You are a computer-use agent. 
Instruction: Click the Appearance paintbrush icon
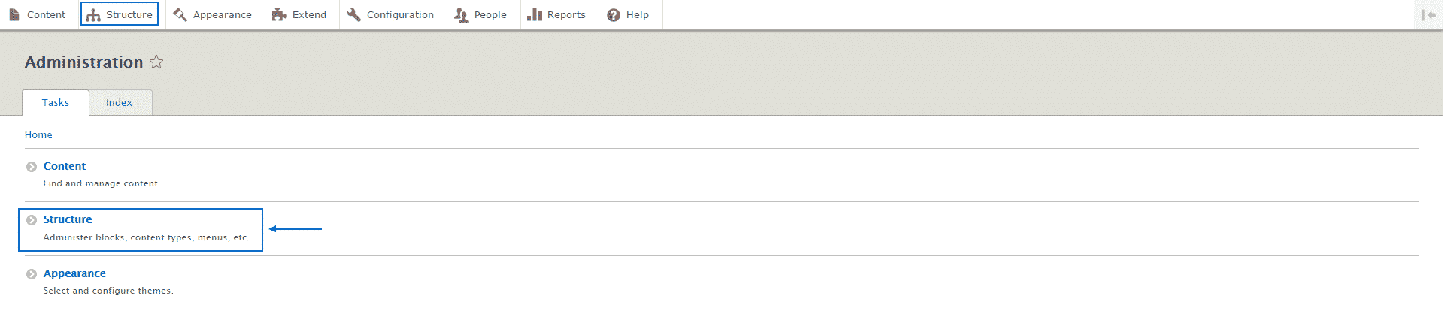(x=180, y=14)
